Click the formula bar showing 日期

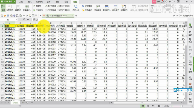(109, 20)
